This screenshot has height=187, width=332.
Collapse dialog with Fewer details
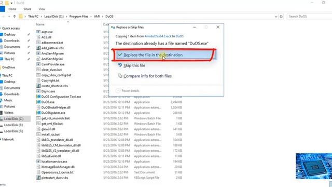[x=128, y=91]
